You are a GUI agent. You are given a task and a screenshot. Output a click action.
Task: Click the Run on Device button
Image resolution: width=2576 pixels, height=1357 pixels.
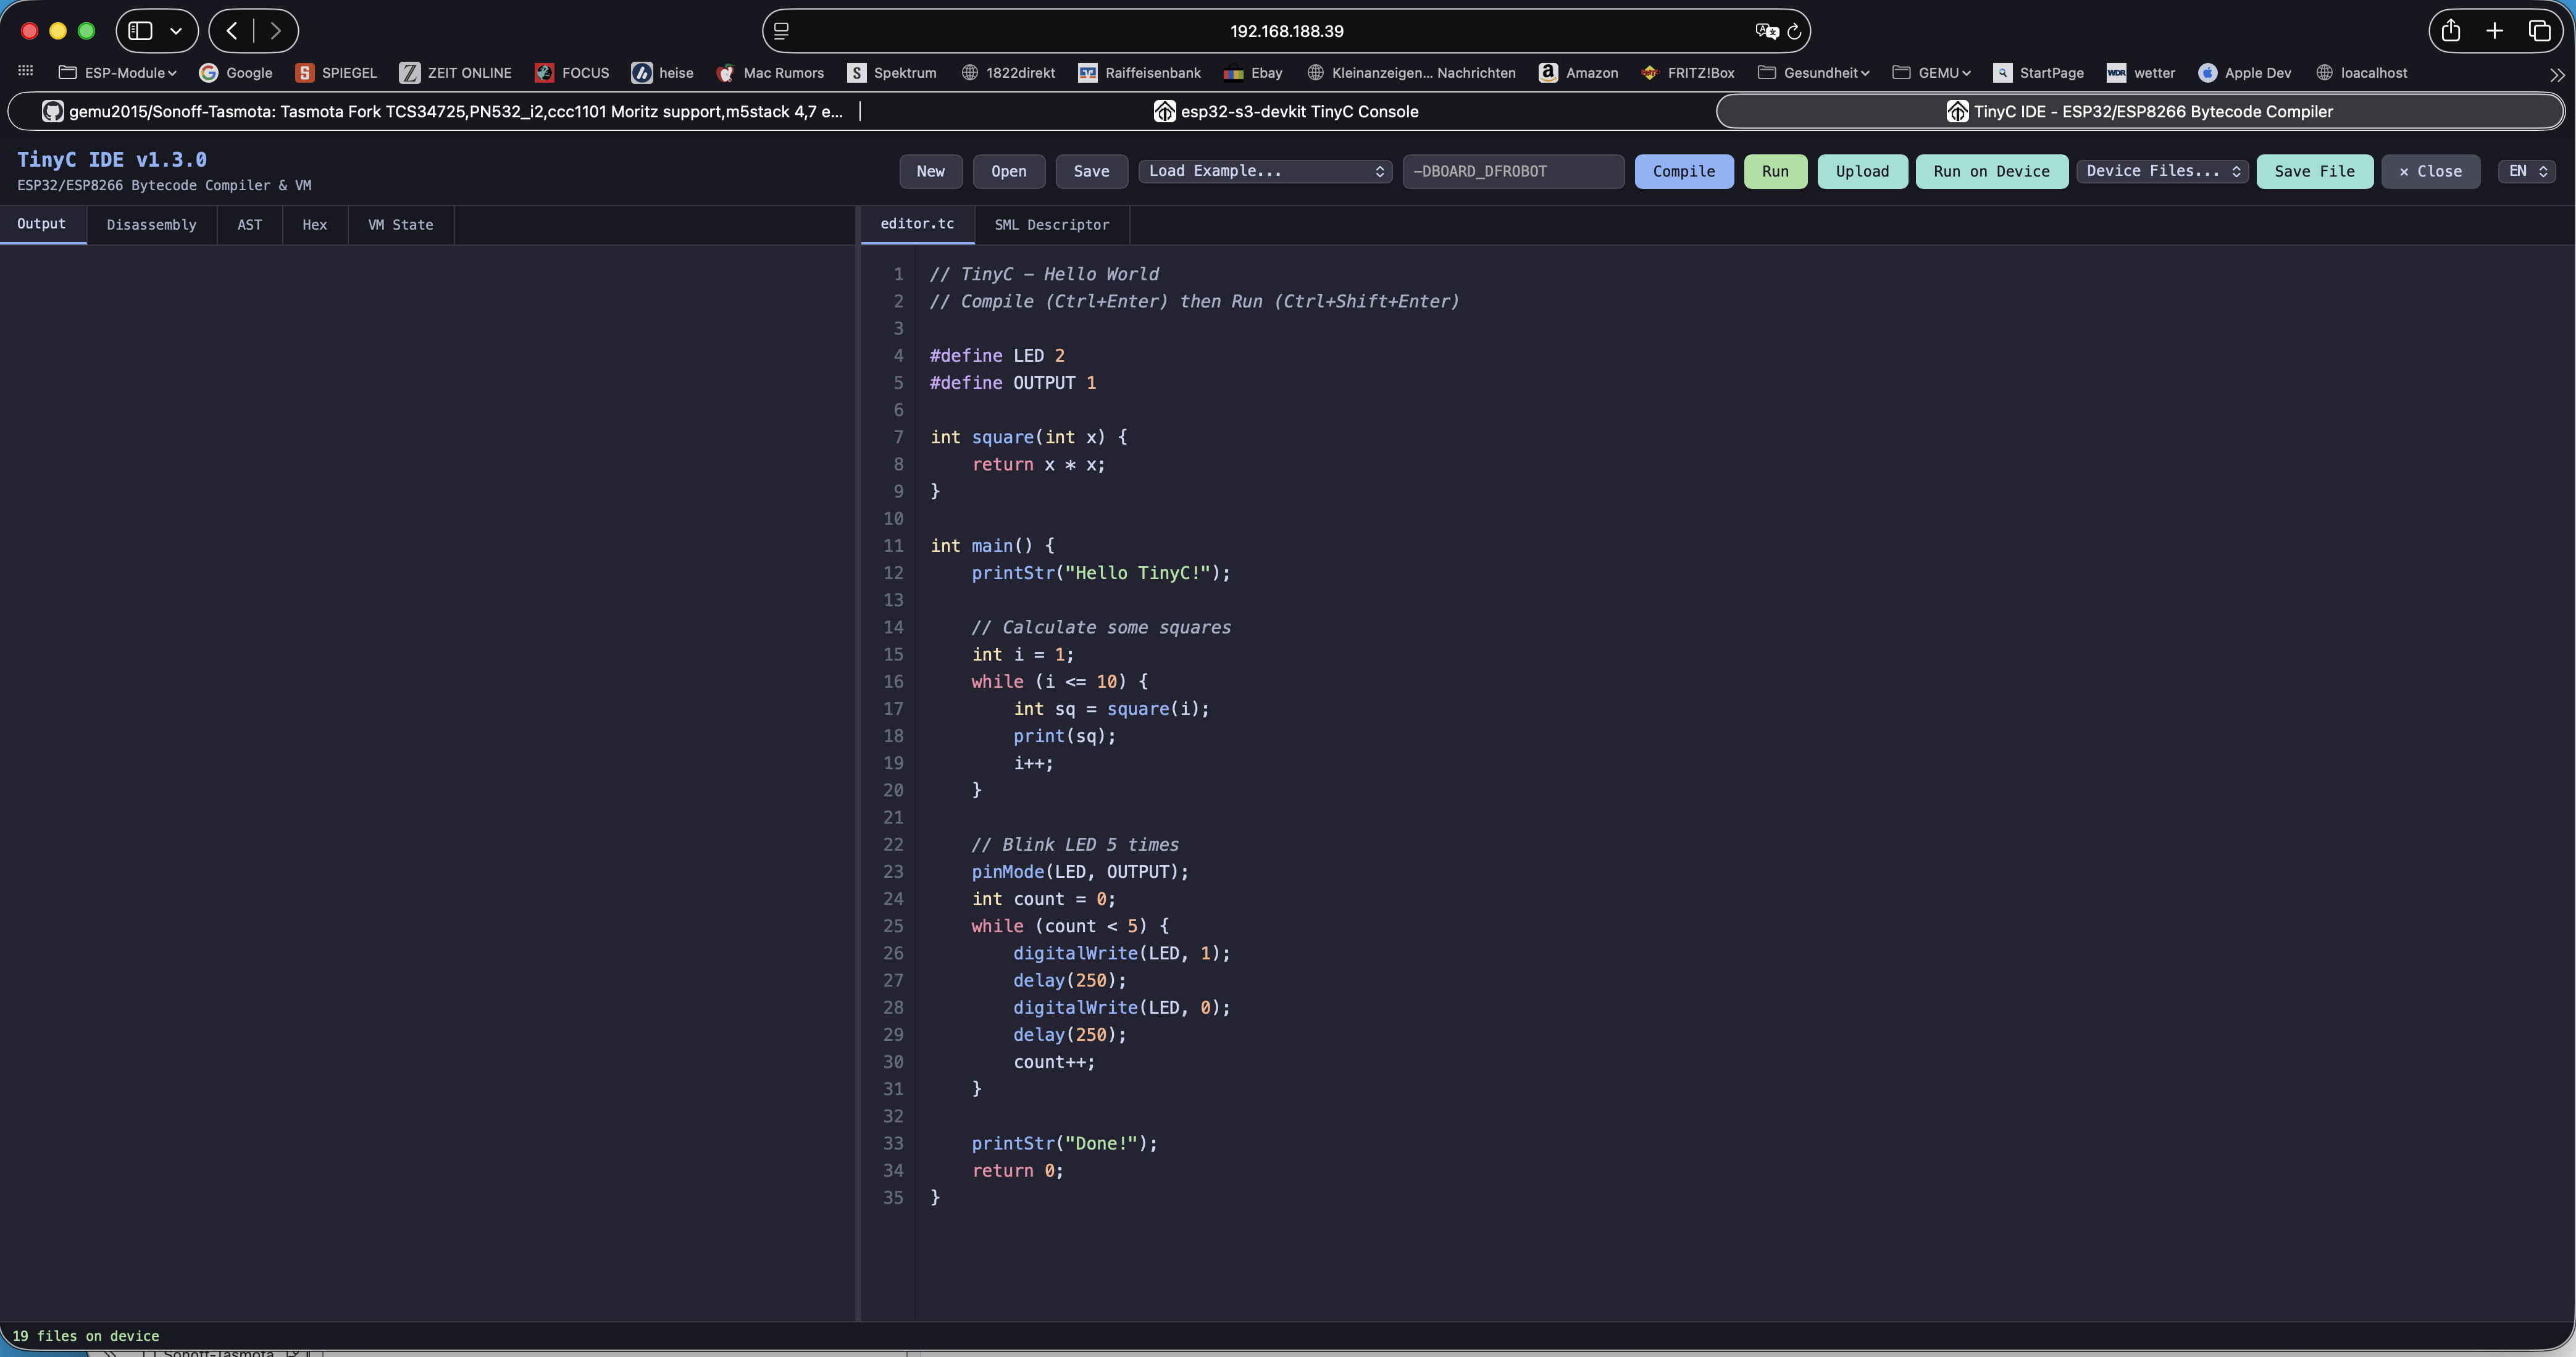tap(1990, 171)
